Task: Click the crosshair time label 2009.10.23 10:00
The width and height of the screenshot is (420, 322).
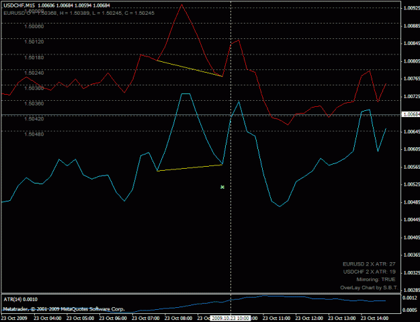Action: coord(230,318)
